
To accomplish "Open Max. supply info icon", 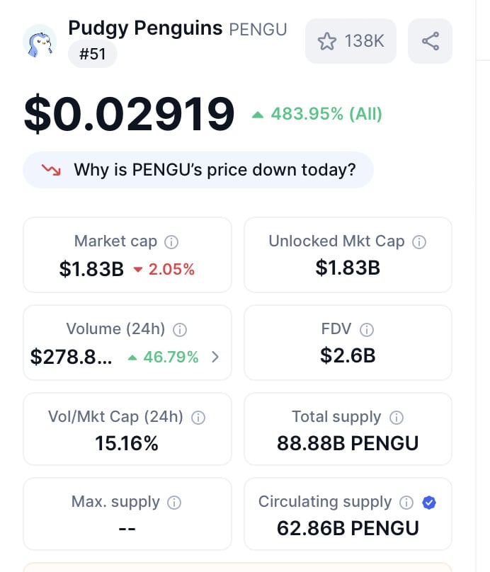I will pyautogui.click(x=174, y=503).
